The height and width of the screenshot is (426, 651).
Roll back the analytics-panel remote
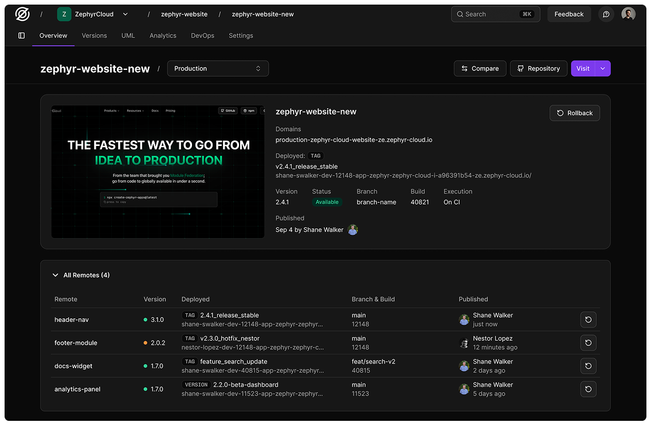point(588,389)
